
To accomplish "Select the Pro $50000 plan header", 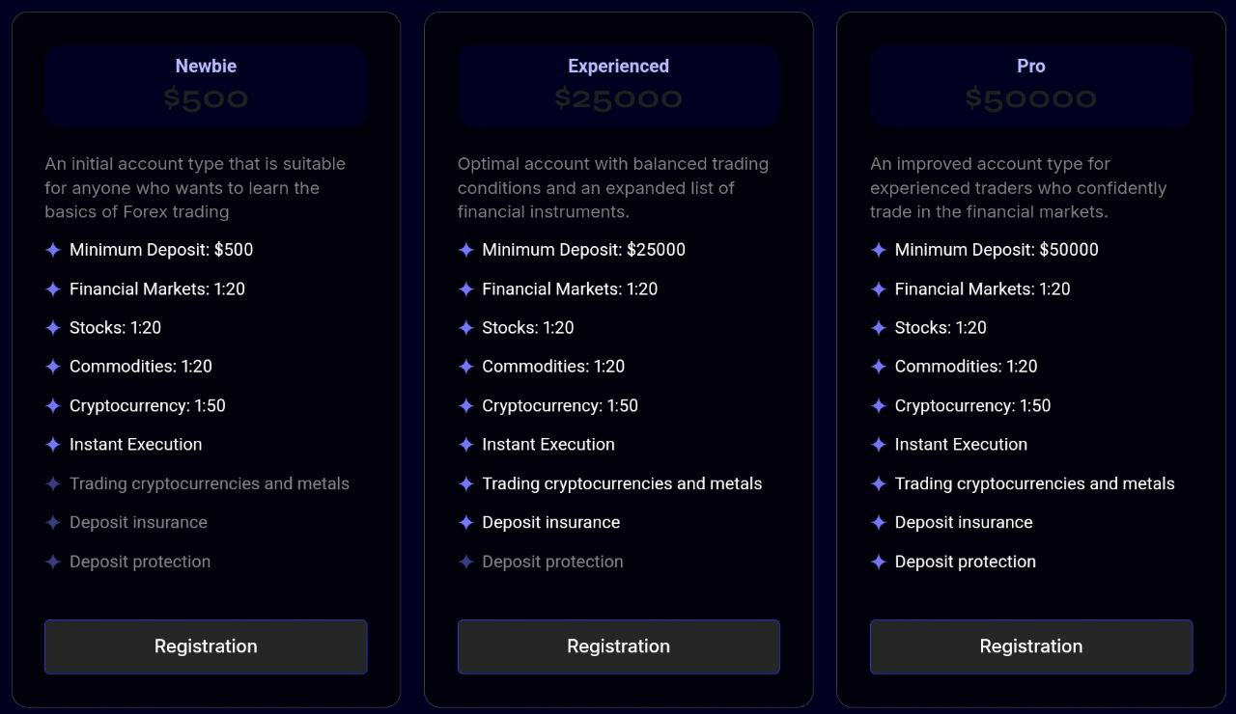I will tap(1030, 85).
